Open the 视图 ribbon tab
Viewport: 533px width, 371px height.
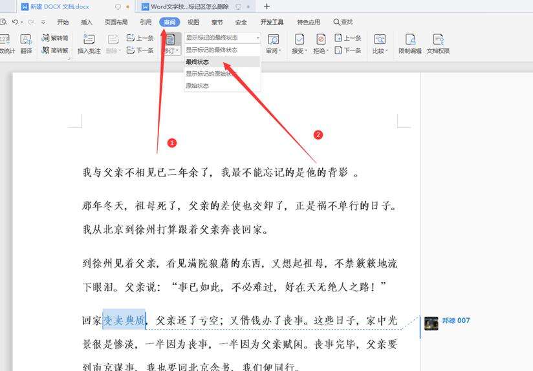coord(193,22)
